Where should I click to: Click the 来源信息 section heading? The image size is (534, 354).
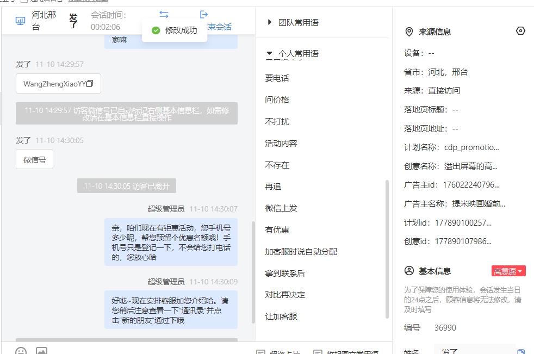point(435,32)
